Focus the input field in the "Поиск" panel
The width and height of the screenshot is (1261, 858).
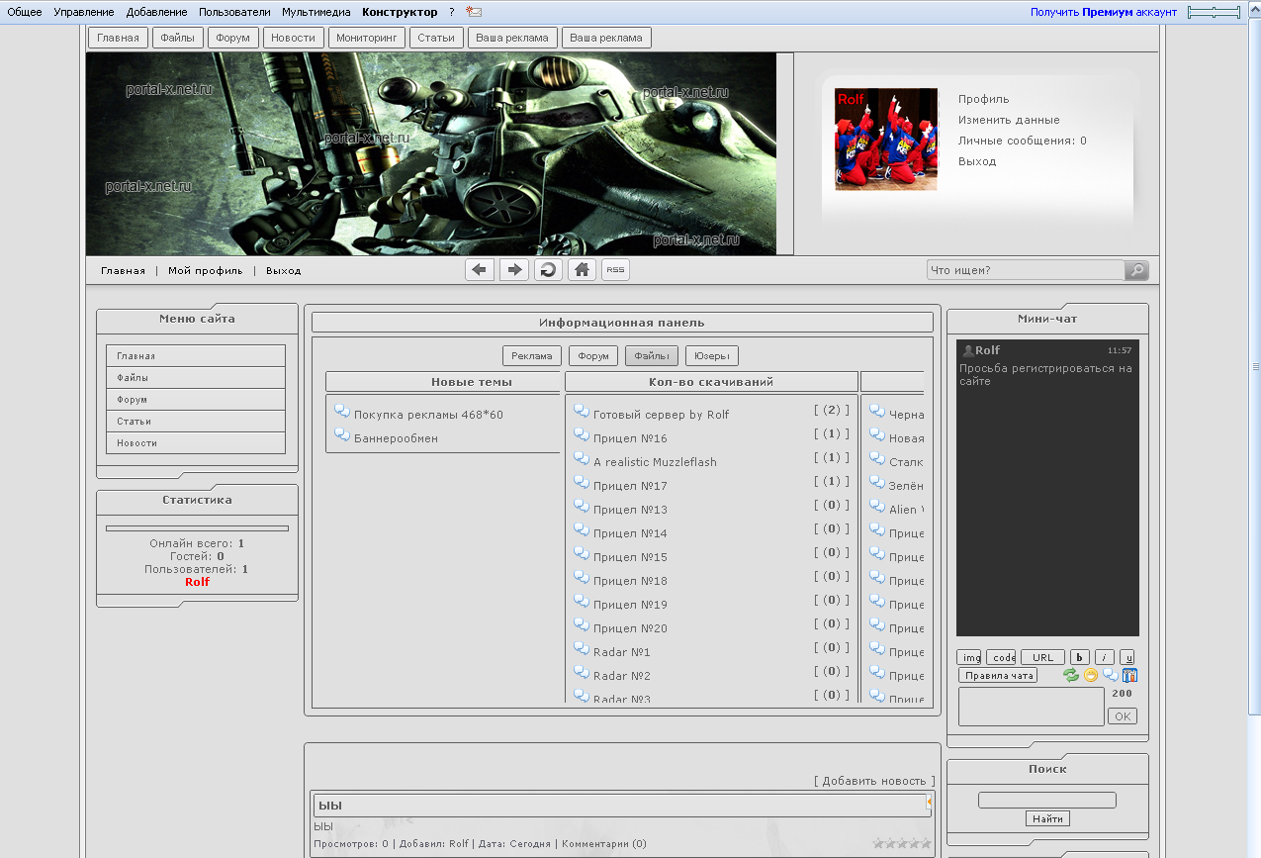pyautogui.click(x=1047, y=800)
